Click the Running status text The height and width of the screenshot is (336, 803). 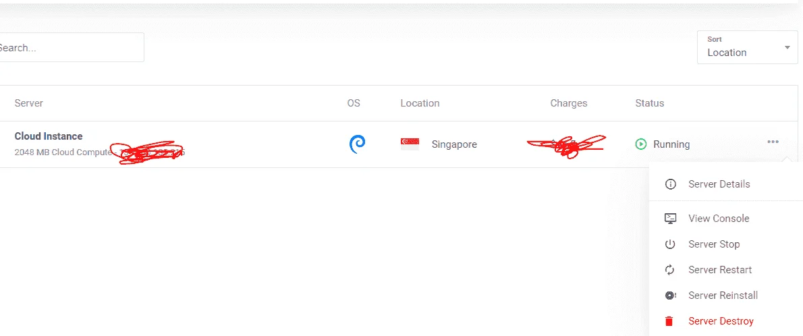point(671,144)
